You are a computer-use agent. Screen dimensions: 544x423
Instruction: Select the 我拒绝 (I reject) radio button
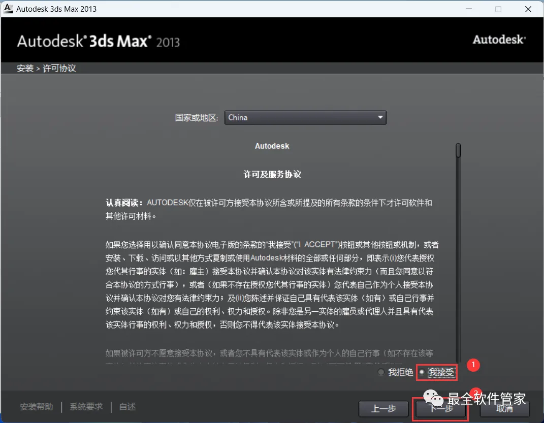coord(381,372)
